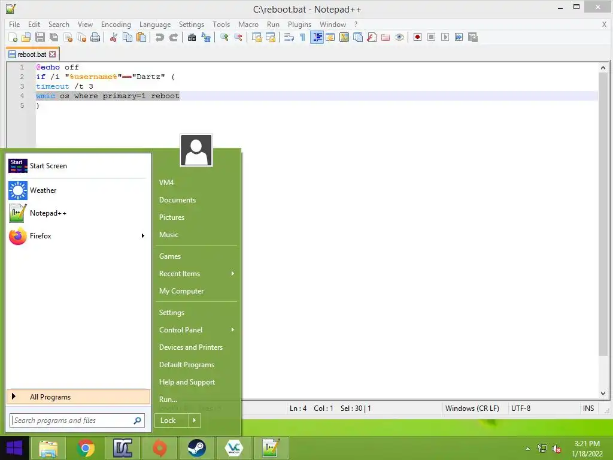The image size is (613, 460).
Task: Click the Redo toolbar icon
Action: click(x=173, y=37)
